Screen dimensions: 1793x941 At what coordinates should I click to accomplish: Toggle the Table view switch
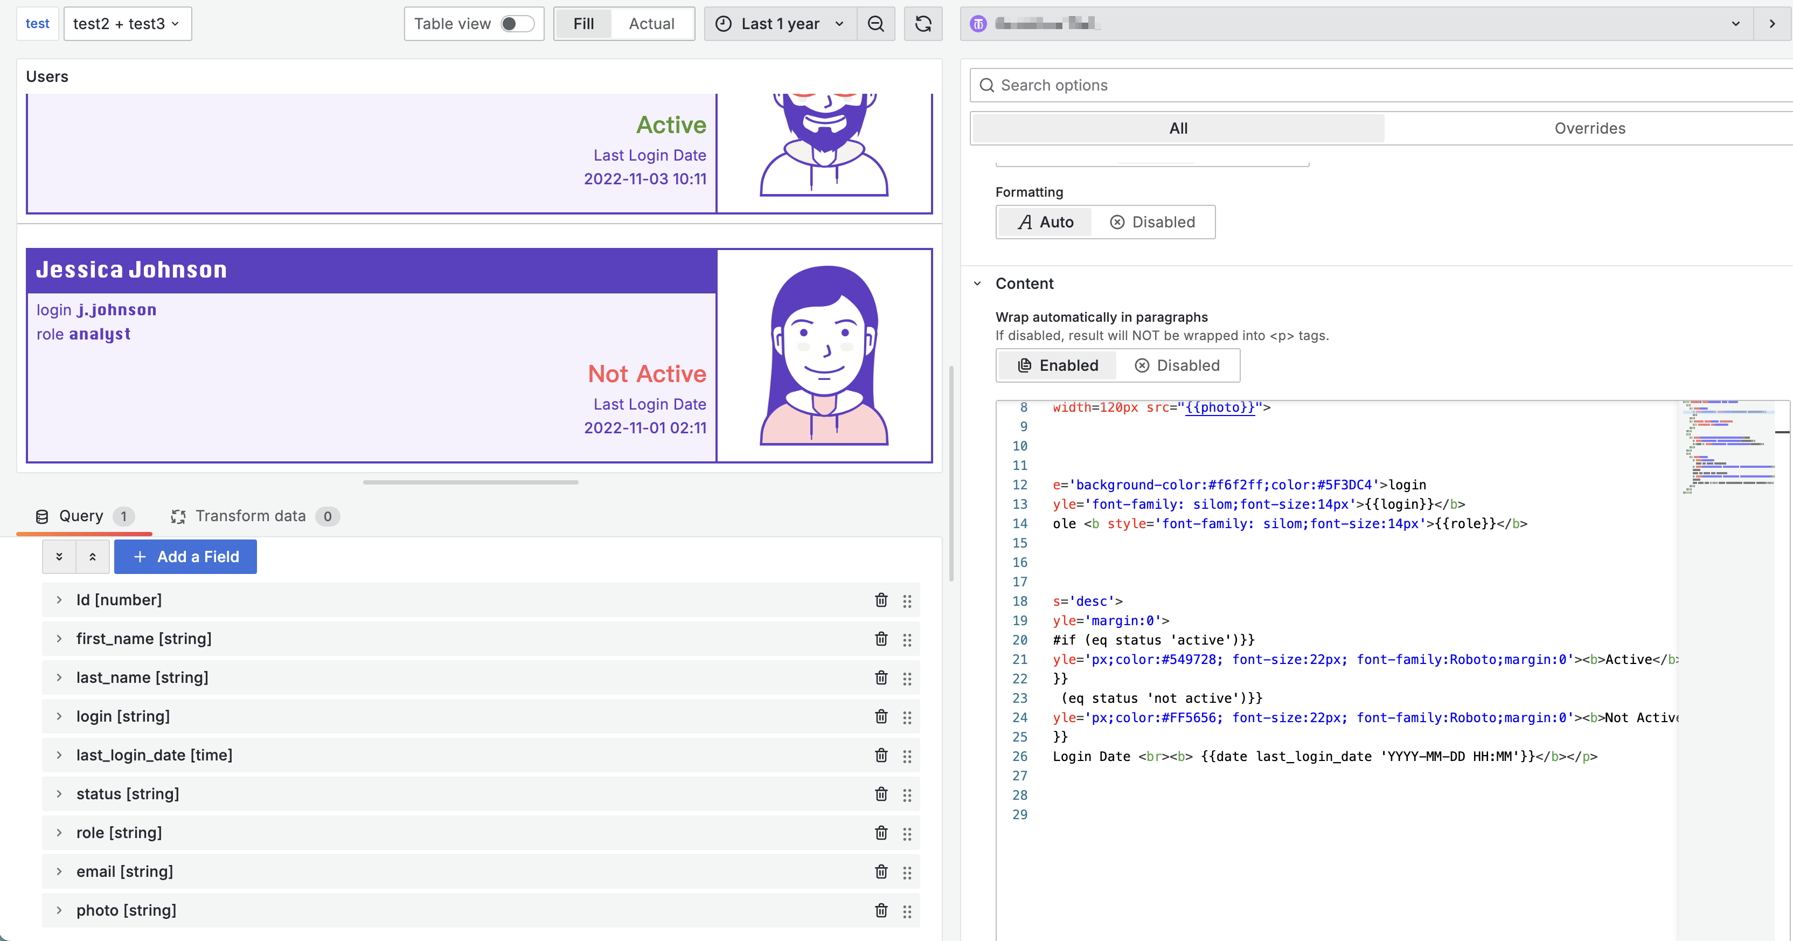(x=517, y=24)
